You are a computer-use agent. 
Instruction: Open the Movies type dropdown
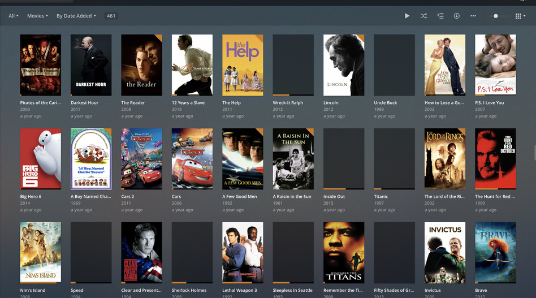38,16
